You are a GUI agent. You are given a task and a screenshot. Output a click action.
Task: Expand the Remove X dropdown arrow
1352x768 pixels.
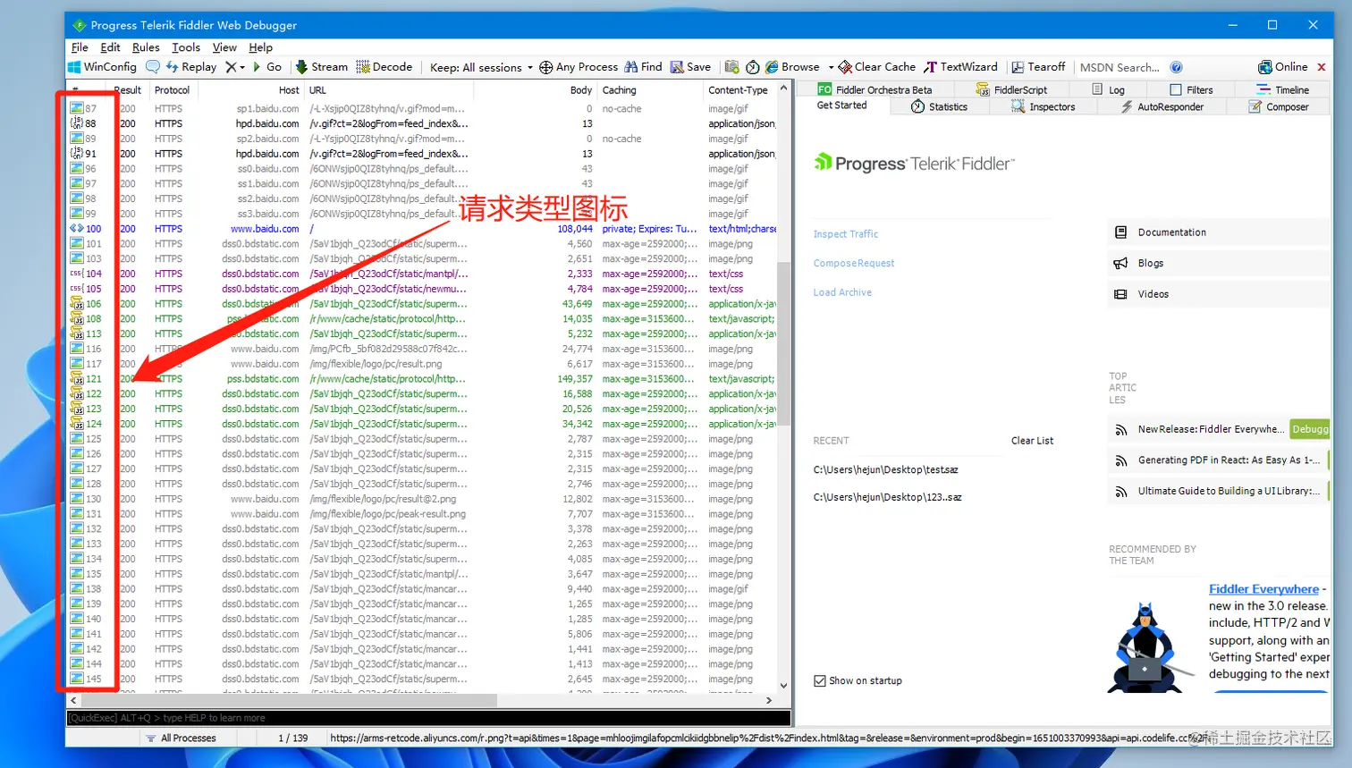(x=241, y=67)
